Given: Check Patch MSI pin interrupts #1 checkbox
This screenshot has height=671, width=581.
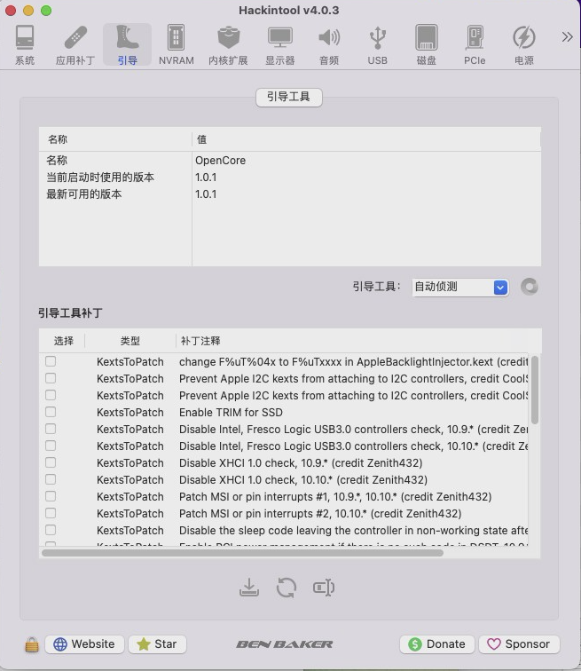Looking at the screenshot, I should 51,496.
